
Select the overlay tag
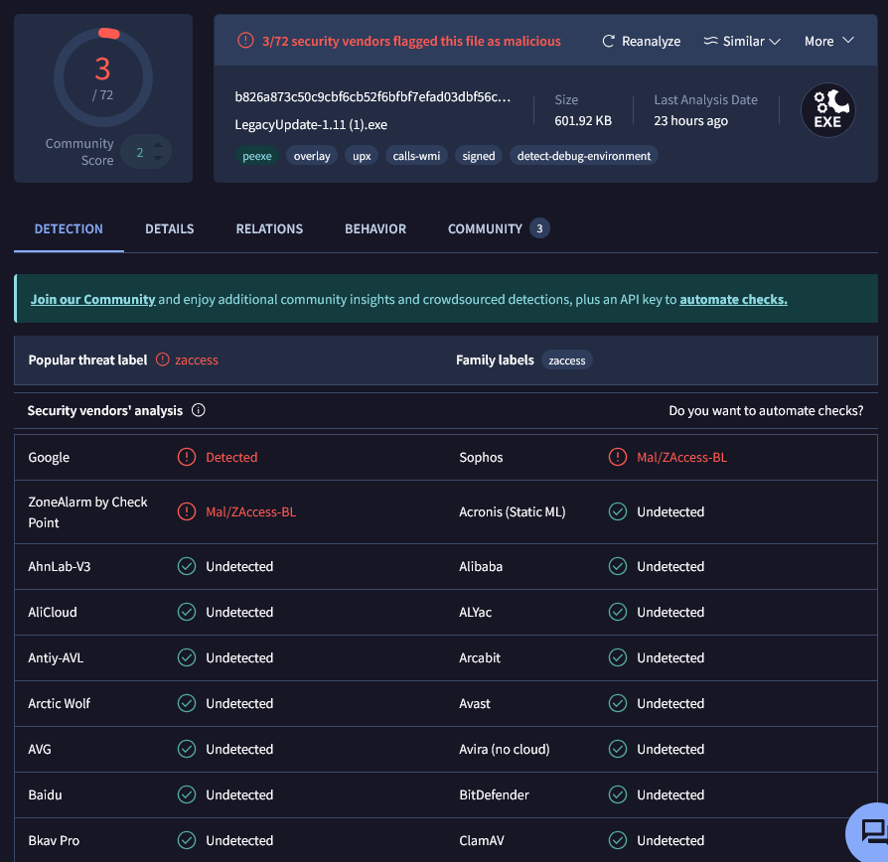[x=312, y=156]
